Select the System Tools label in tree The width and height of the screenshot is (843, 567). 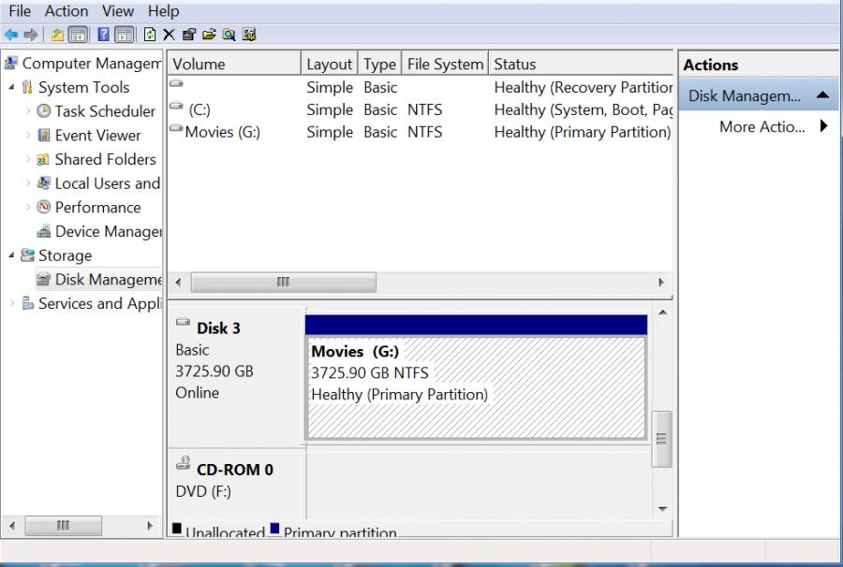[84, 87]
